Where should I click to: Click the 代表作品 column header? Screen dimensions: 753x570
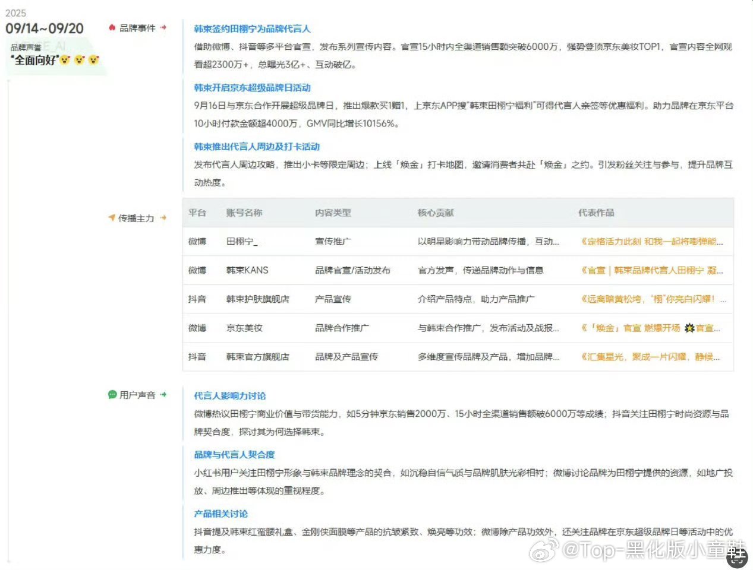coord(596,213)
